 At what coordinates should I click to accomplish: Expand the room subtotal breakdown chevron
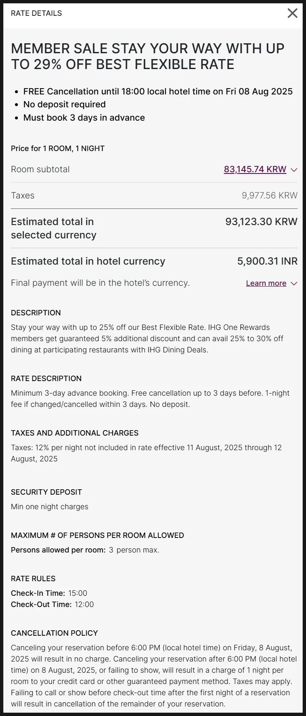click(294, 170)
